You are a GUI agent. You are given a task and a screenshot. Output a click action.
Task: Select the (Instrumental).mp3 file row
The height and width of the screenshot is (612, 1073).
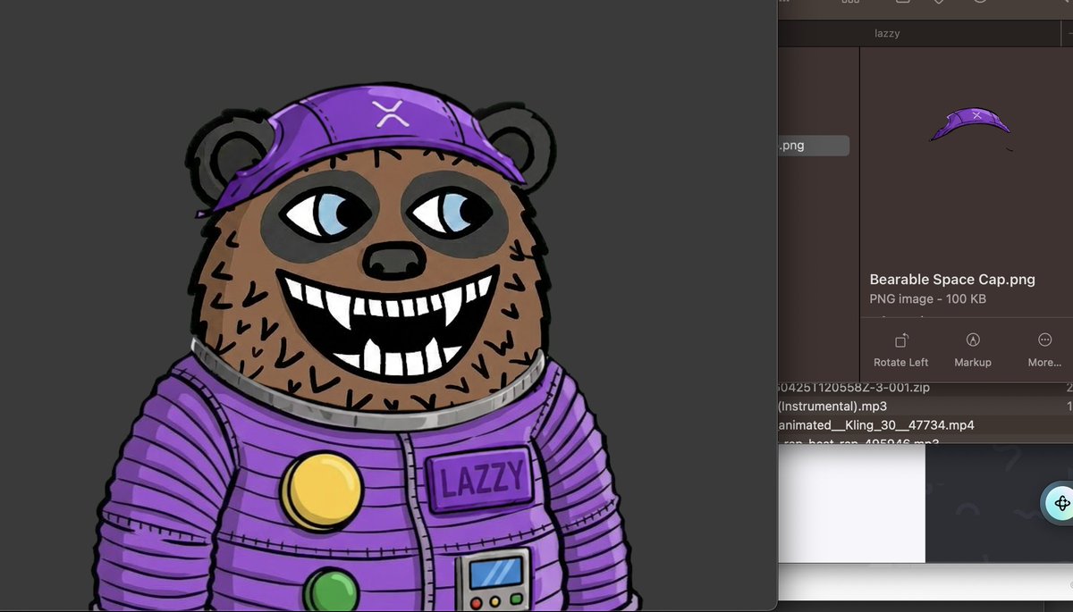pos(925,407)
